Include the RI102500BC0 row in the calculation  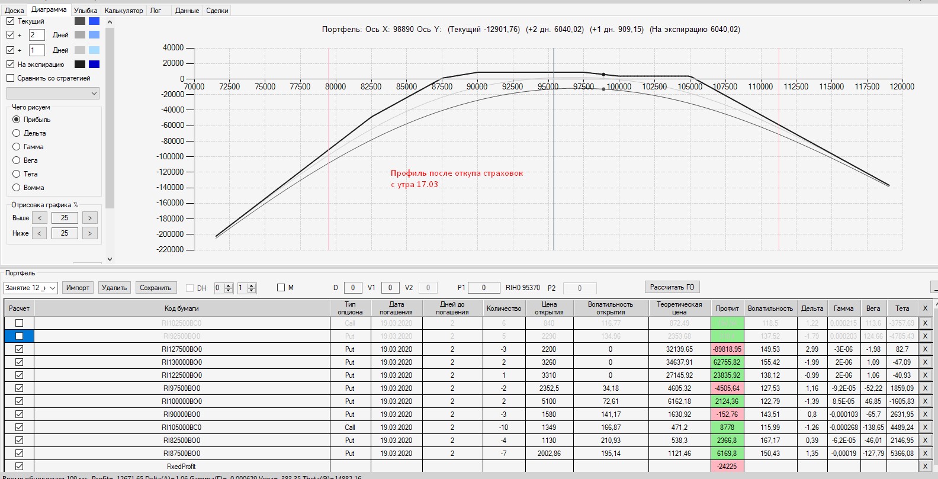[x=20, y=323]
